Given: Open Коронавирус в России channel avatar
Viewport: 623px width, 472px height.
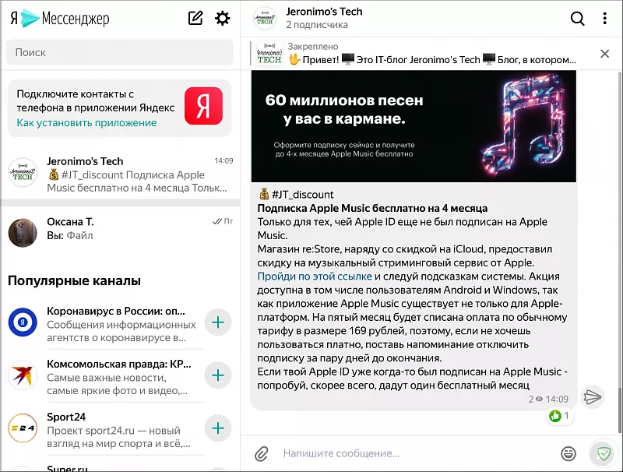Looking at the screenshot, I should [x=23, y=322].
